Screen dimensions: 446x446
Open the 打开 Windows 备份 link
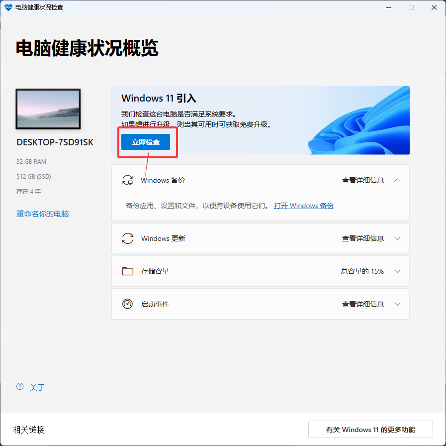click(x=304, y=206)
